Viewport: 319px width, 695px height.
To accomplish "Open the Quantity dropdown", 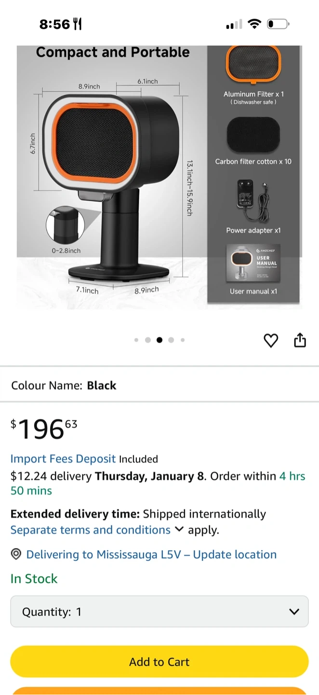I will click(x=159, y=612).
